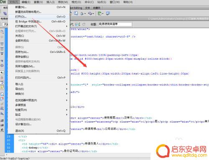The height and width of the screenshot is (160, 209).
Task: Switch to the Text Editing insert tab
Action: (x=76, y=8)
